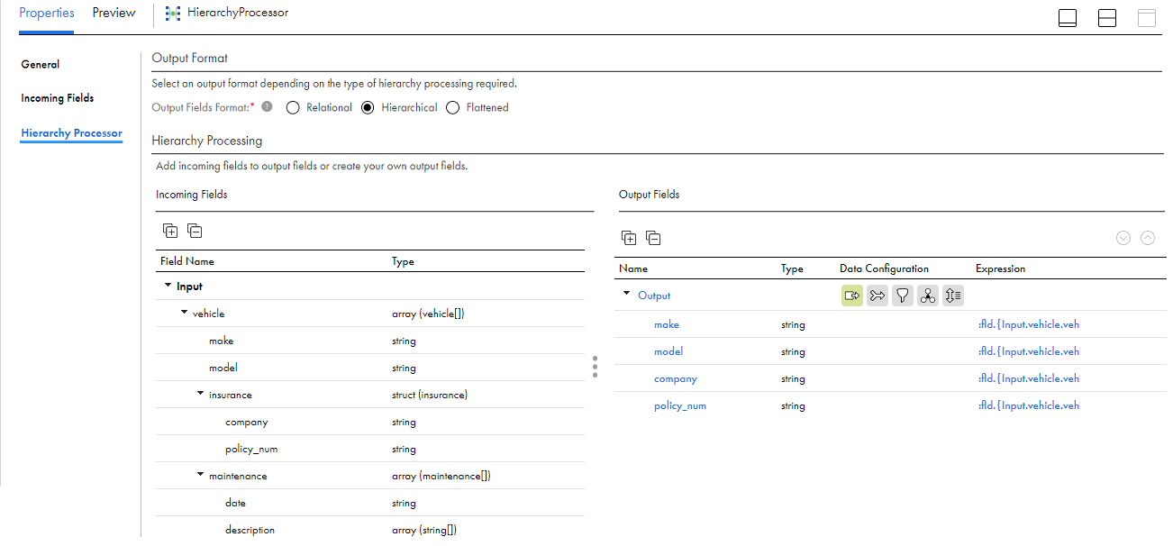The image size is (1173, 546).
Task: Open the expression for the policy_num field
Action: [x=1028, y=405]
